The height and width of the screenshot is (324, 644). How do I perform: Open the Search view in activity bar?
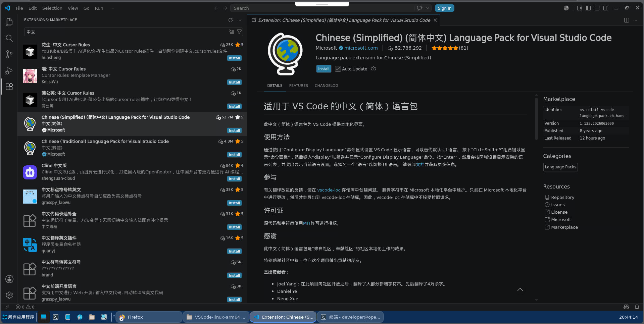pos(9,38)
